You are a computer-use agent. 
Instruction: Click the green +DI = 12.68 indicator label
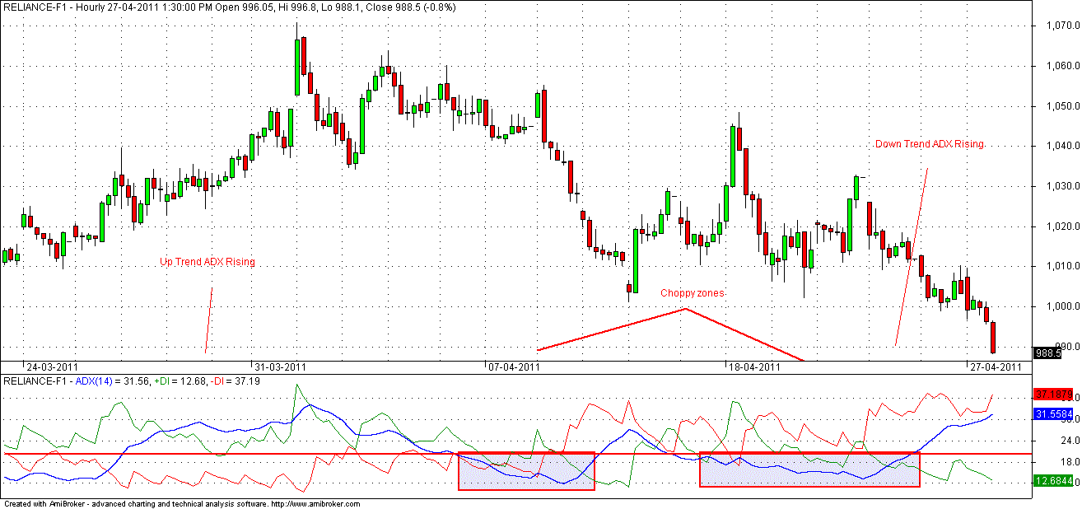(179, 381)
